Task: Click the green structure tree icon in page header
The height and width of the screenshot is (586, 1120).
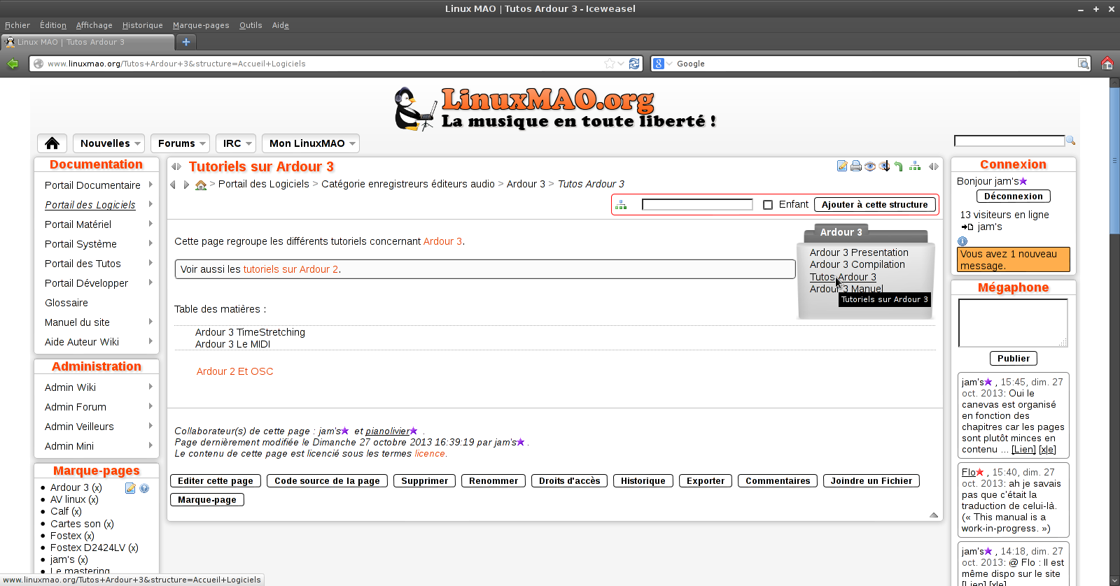Action: coord(915,166)
